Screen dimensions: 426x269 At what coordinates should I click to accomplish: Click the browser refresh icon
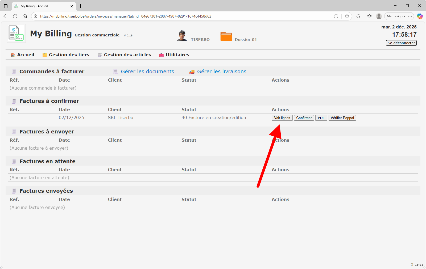tap(15, 16)
